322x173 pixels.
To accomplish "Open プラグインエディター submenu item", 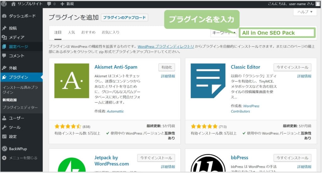I will coord(20,107).
